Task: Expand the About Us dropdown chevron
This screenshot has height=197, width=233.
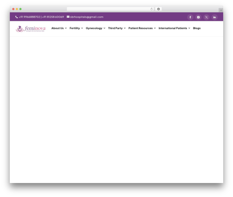Action: (x=66, y=28)
